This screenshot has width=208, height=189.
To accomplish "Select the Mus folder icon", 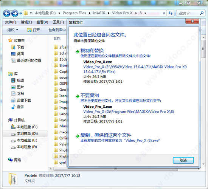I will click(x=56, y=126).
